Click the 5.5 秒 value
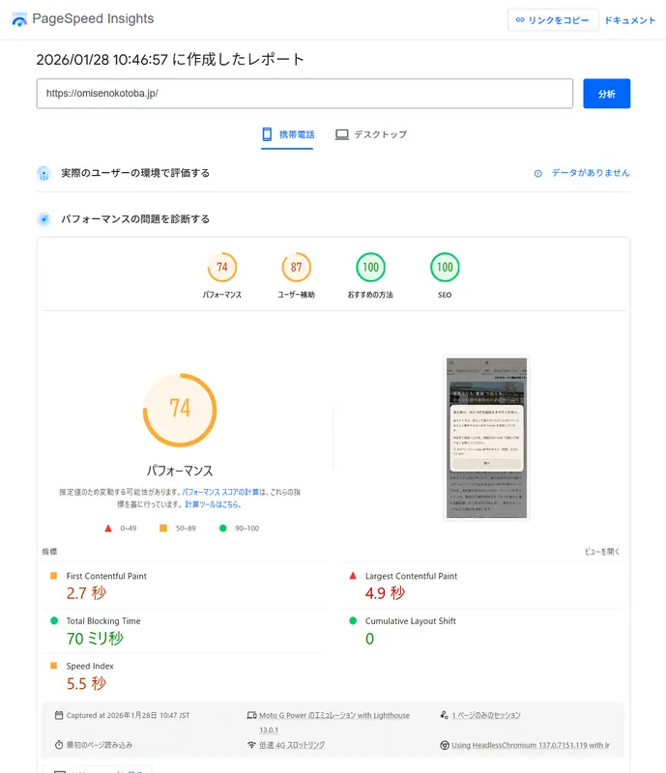The image size is (666, 773). [86, 683]
